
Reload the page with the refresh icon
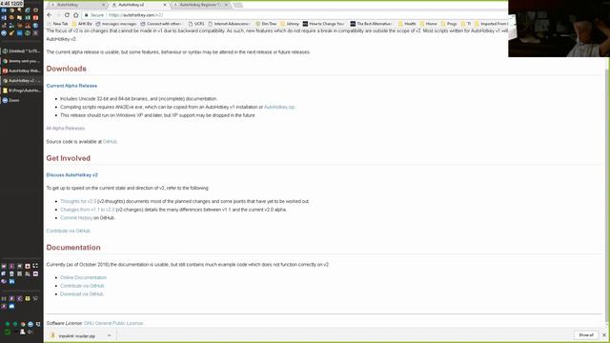coord(67,15)
